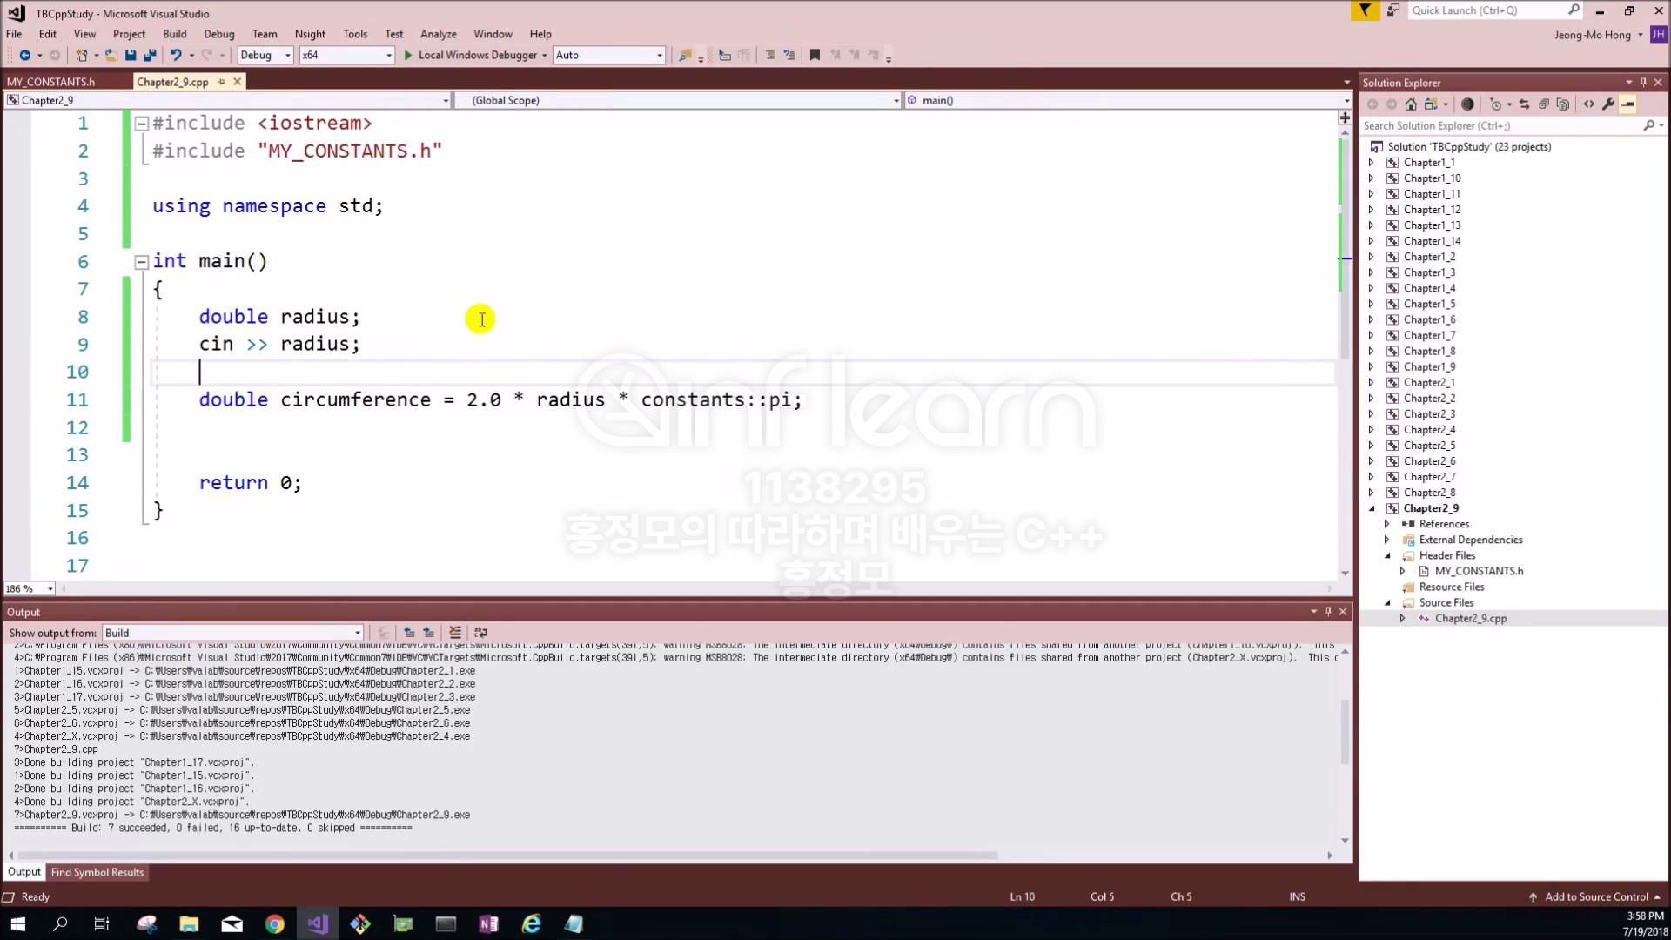Click Add to Source Control
The height and width of the screenshot is (940, 1671).
[1595, 896]
